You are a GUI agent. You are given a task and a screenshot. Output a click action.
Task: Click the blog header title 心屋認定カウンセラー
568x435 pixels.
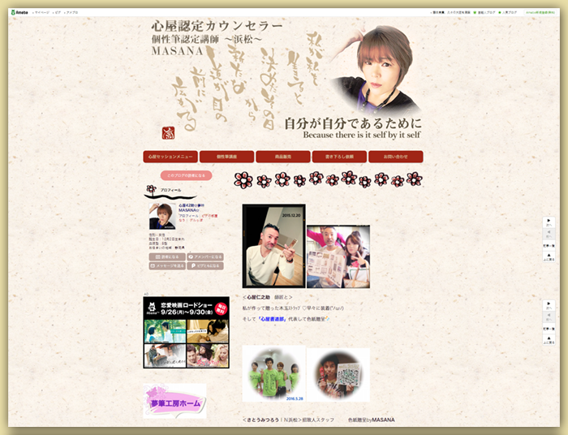(217, 26)
